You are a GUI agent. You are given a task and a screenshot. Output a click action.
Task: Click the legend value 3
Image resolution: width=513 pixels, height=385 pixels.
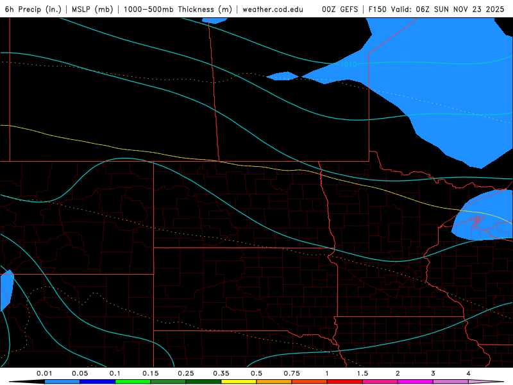(433, 373)
